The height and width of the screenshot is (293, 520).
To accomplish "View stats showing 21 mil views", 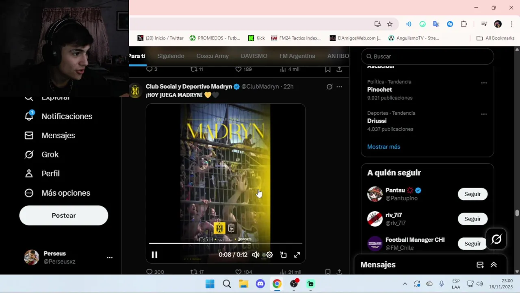I will [x=290, y=272].
